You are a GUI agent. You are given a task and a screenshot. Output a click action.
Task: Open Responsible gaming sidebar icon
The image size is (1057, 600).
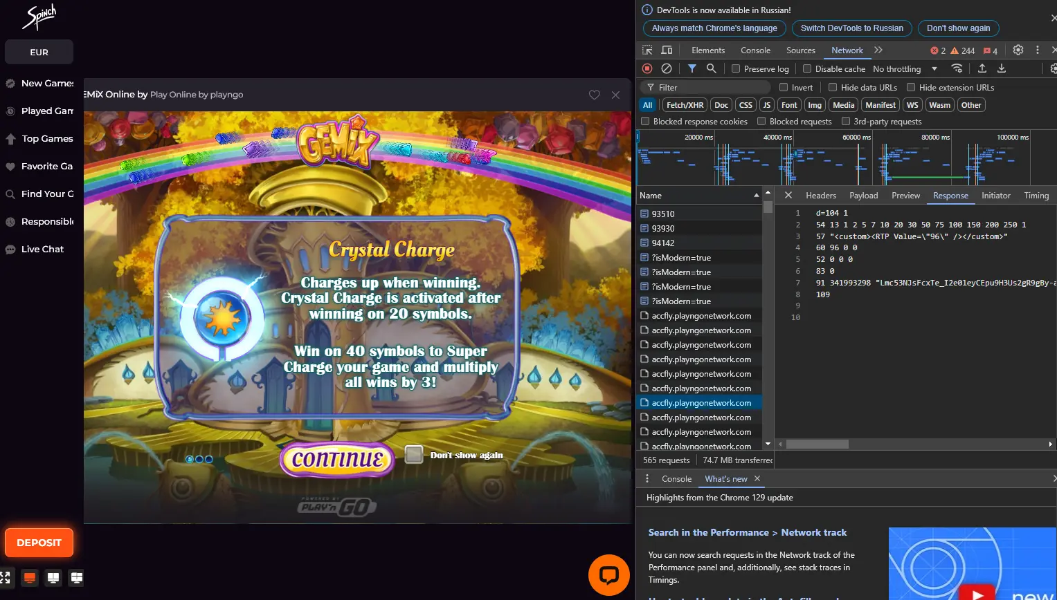pyautogui.click(x=10, y=222)
